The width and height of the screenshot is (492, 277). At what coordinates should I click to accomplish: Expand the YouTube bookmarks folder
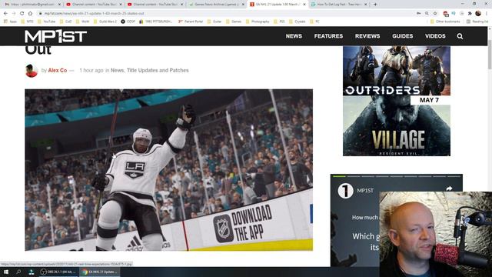tap(46, 22)
